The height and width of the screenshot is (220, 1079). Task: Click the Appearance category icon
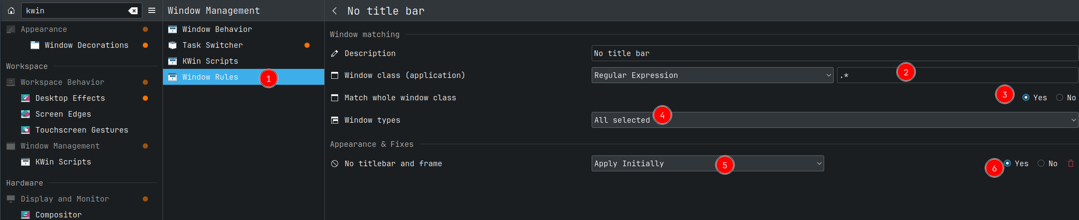pos(11,29)
